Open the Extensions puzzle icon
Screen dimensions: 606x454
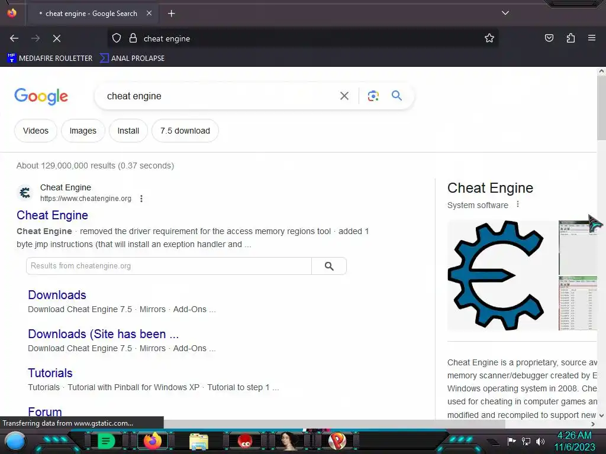(570, 38)
